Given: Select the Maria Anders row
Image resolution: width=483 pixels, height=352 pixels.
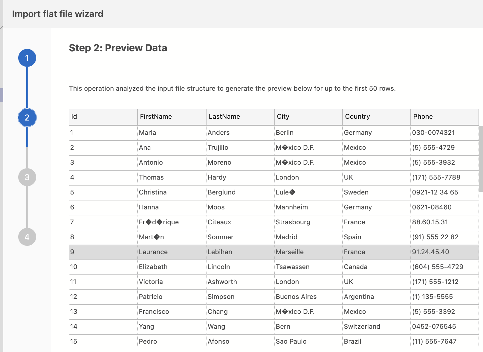Looking at the screenshot, I should (x=274, y=133).
